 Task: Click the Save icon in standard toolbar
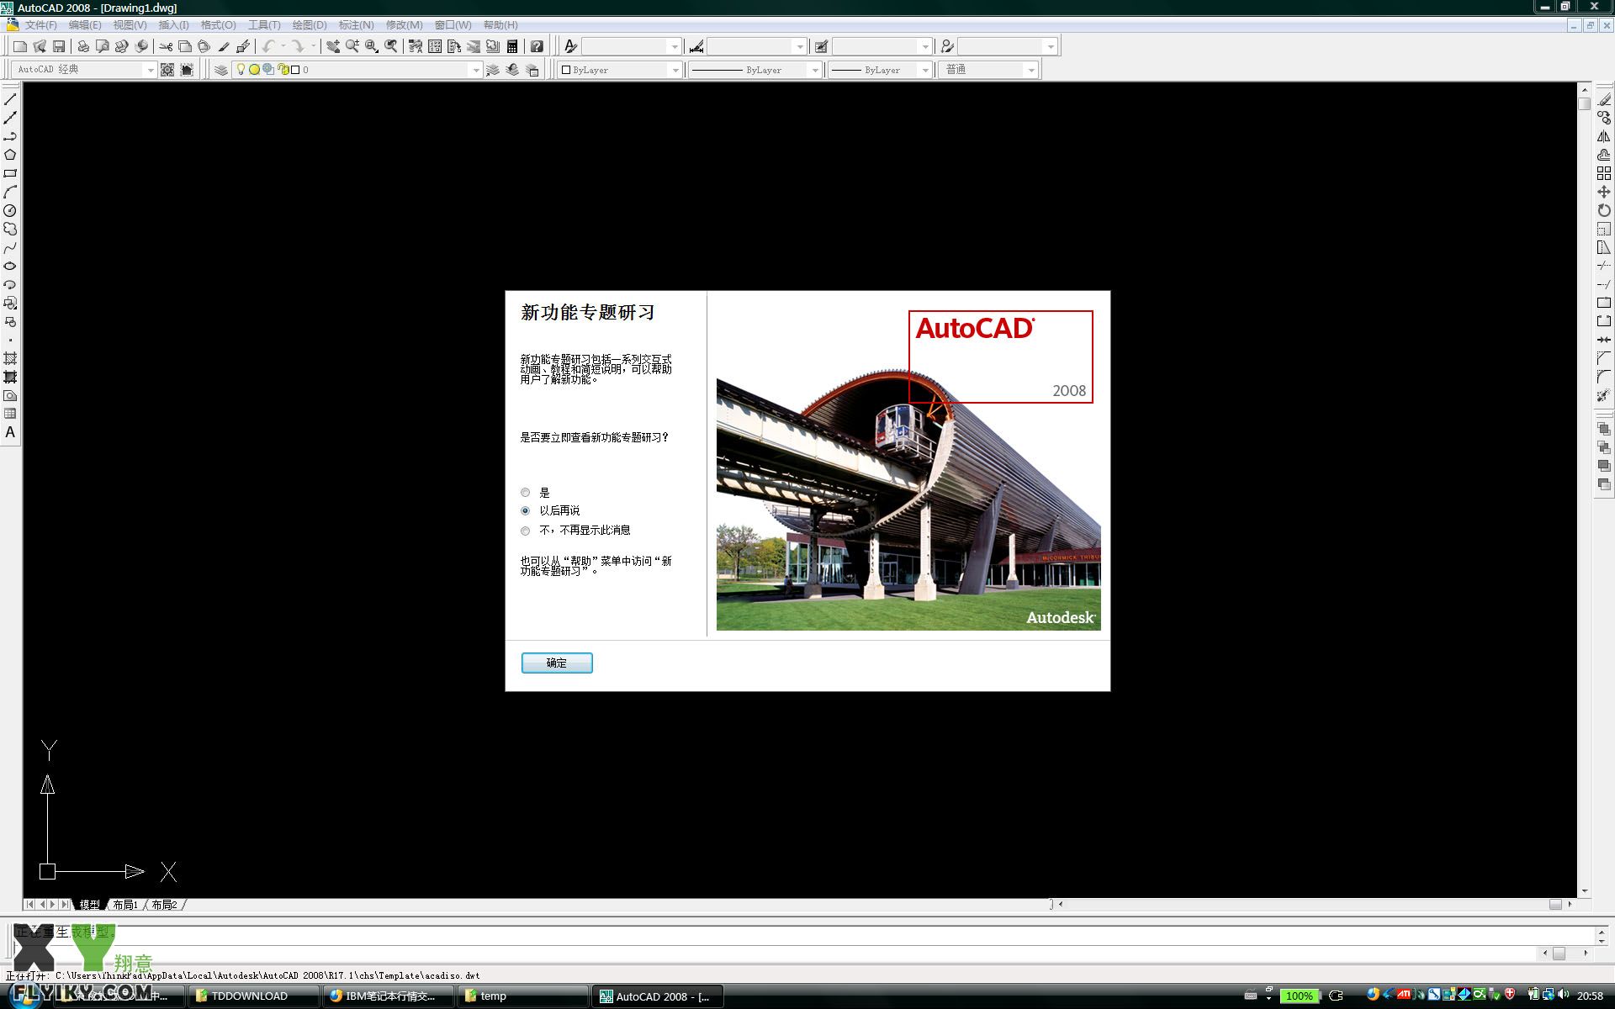59,46
